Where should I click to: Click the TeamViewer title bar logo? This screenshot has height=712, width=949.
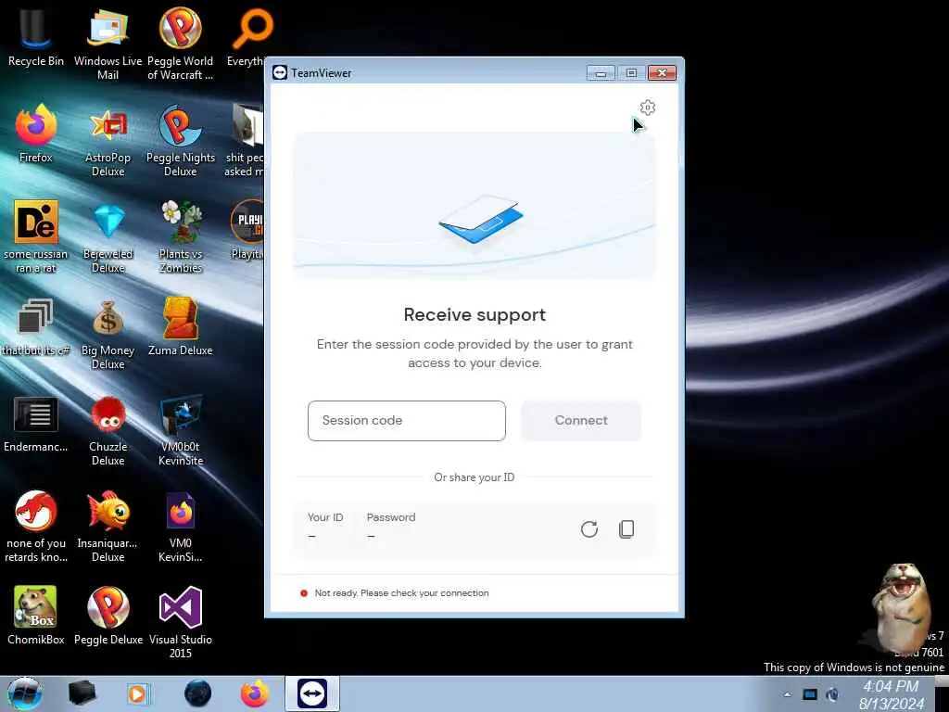(x=279, y=72)
